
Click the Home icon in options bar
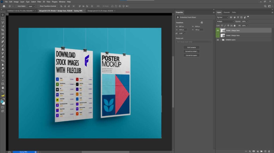click(4, 6)
